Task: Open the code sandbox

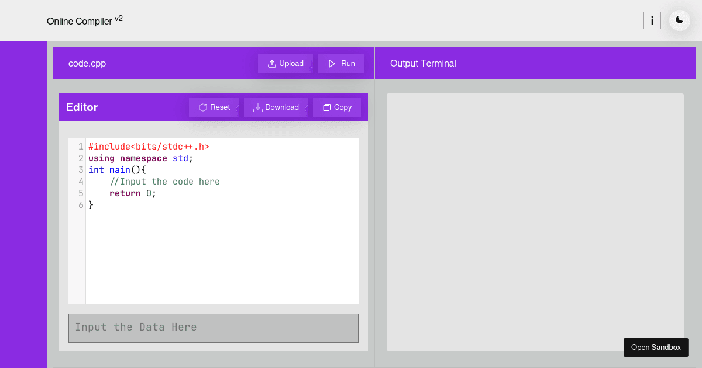Action: click(x=656, y=347)
